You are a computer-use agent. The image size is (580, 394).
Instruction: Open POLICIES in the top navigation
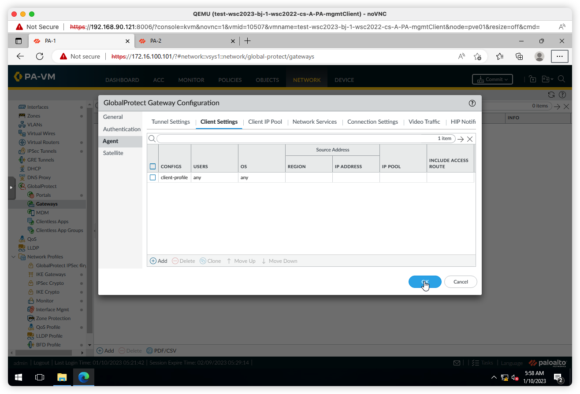point(230,80)
